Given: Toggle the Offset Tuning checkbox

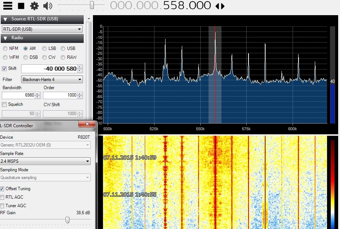Looking at the screenshot, I should (2, 189).
